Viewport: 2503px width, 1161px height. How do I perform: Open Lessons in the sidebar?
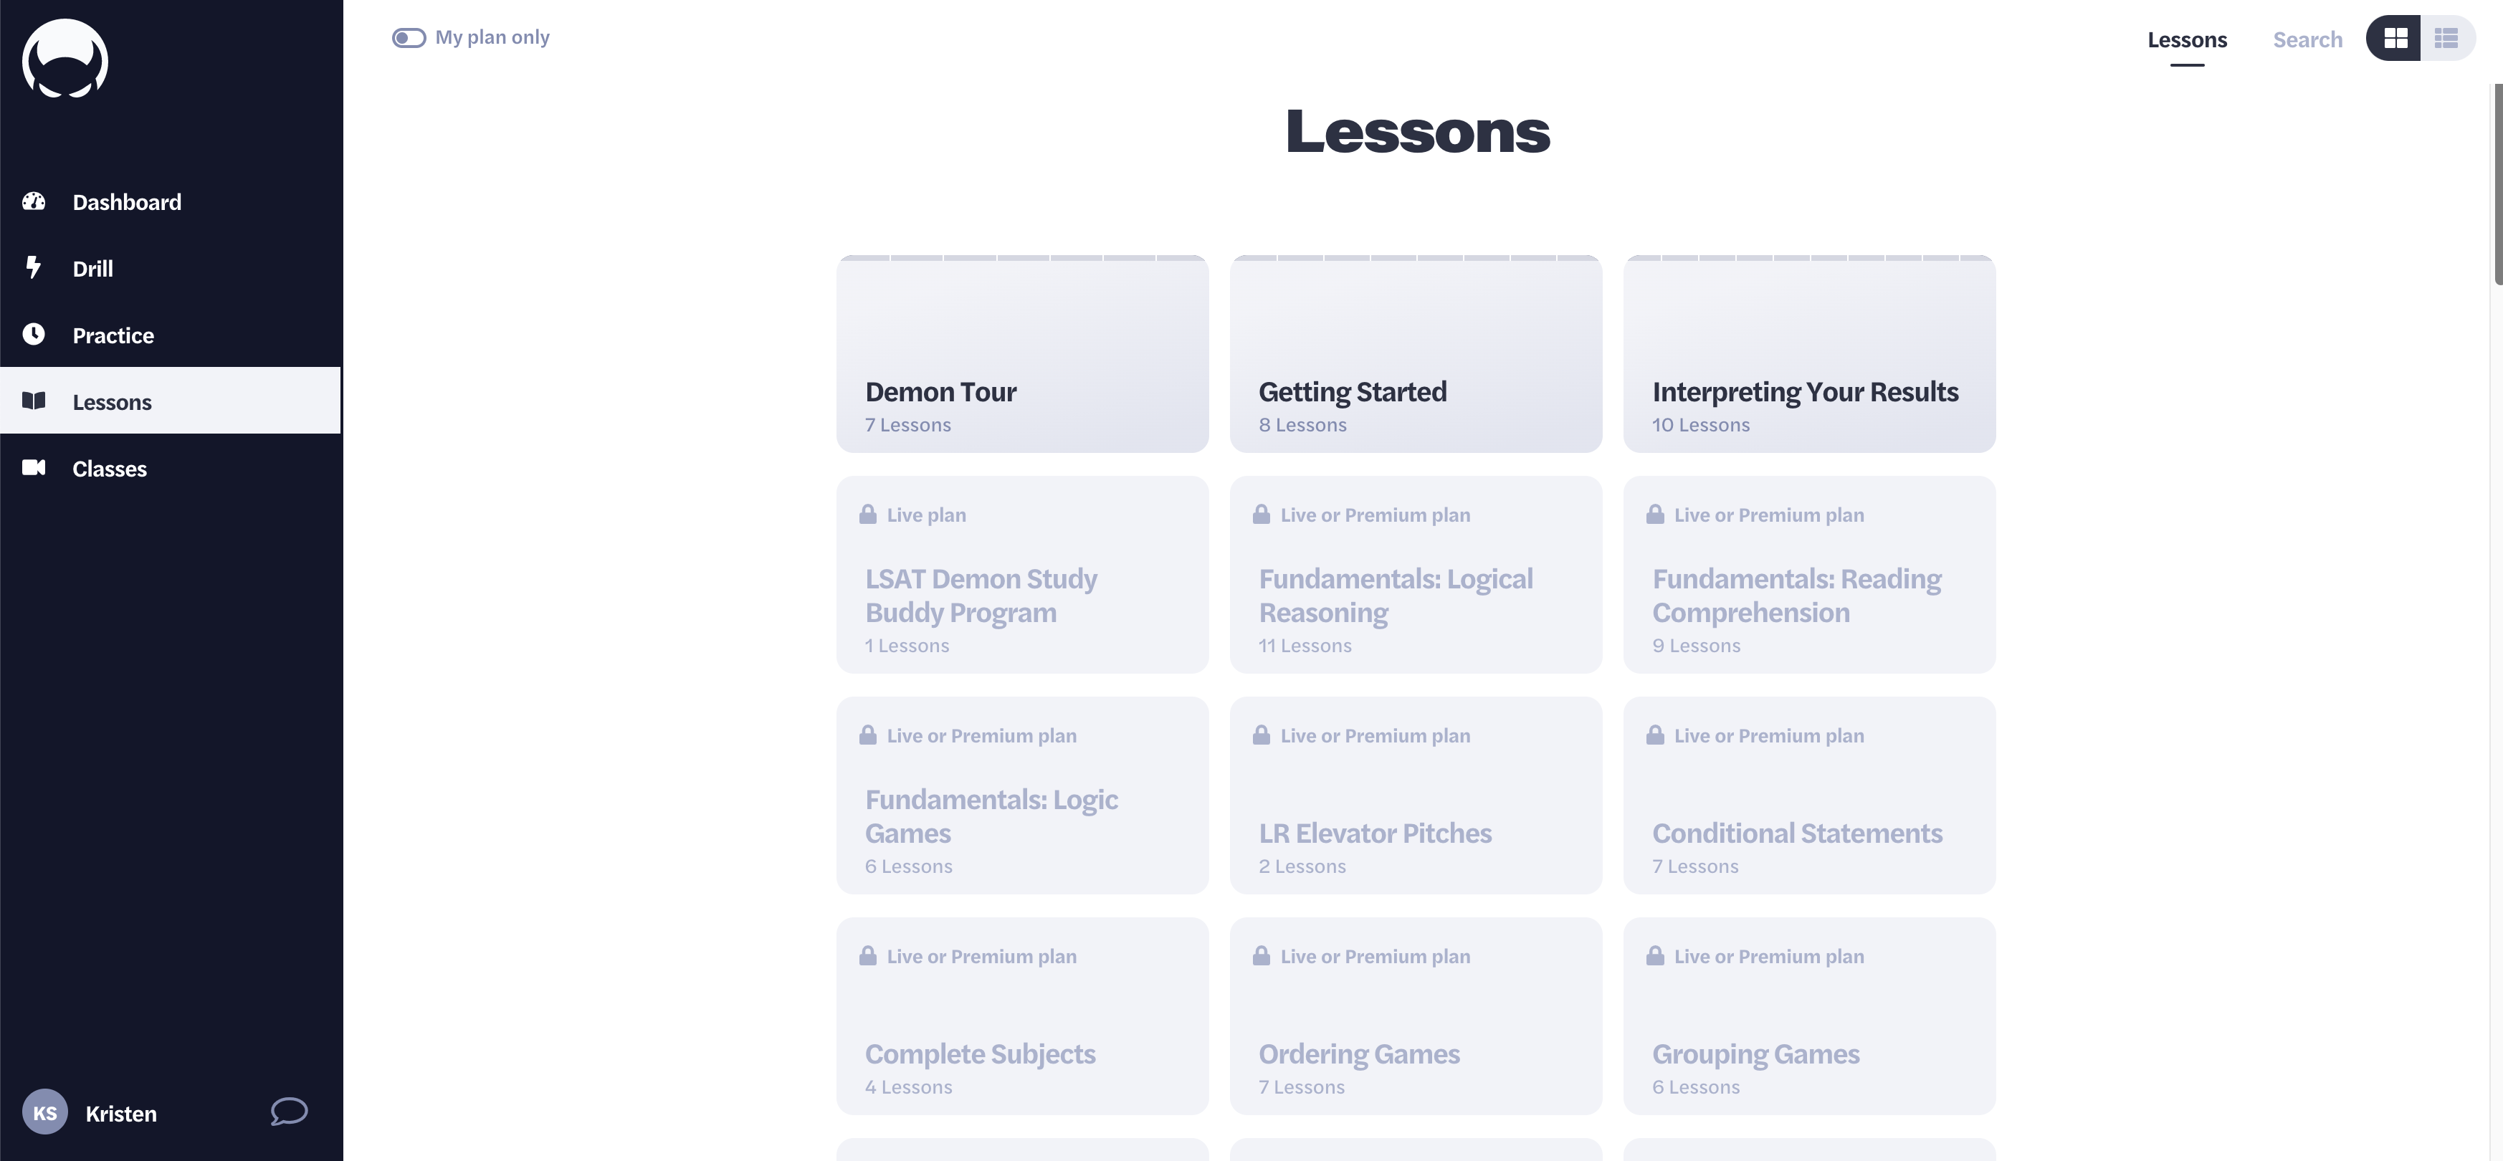(112, 401)
